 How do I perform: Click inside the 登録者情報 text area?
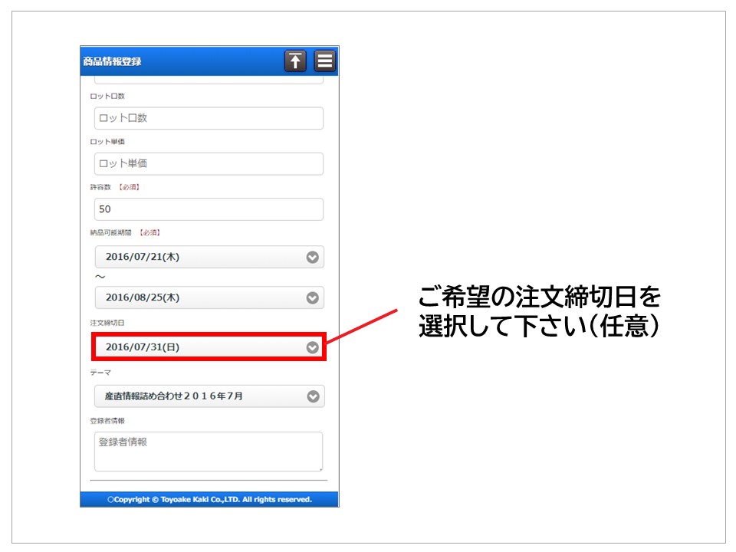click(209, 452)
